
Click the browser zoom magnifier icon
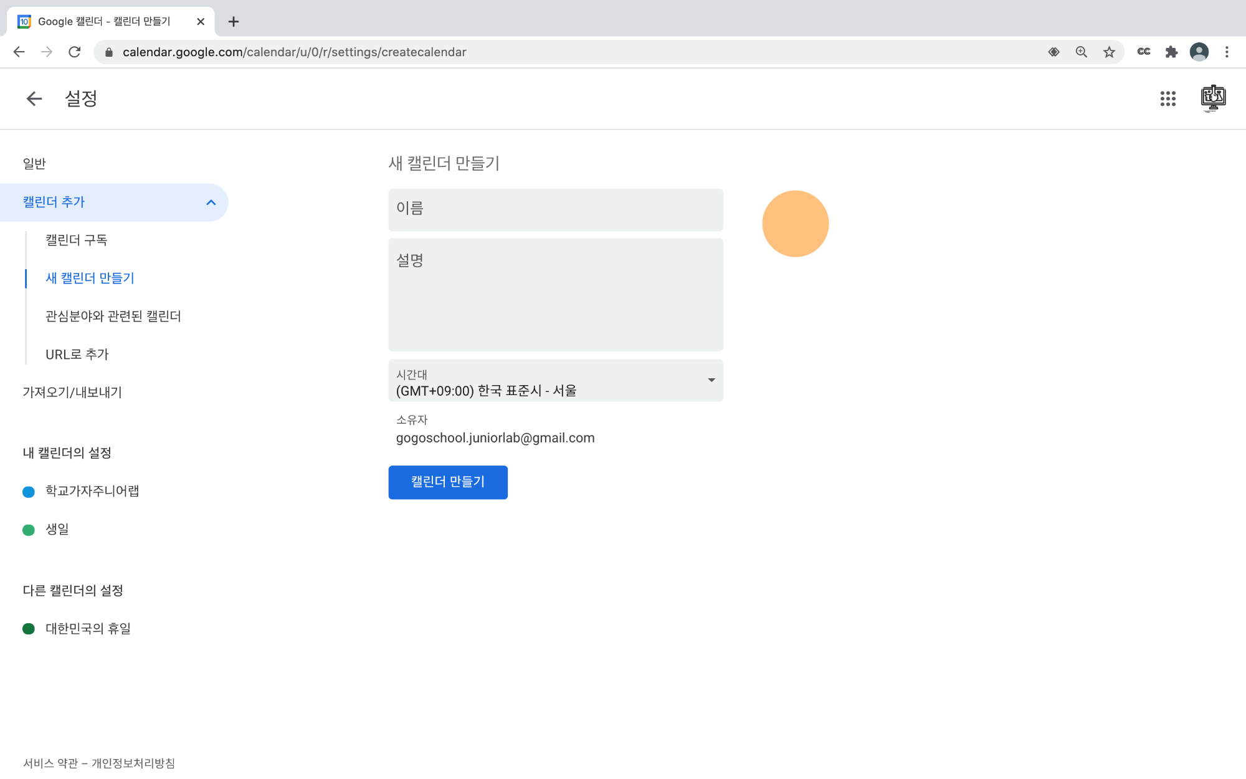pyautogui.click(x=1081, y=52)
